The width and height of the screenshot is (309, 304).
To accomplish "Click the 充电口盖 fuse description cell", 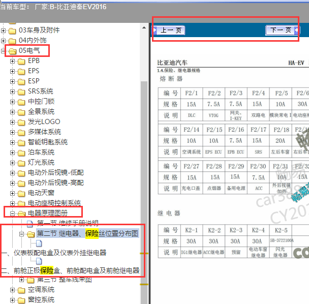I will point(191,189).
